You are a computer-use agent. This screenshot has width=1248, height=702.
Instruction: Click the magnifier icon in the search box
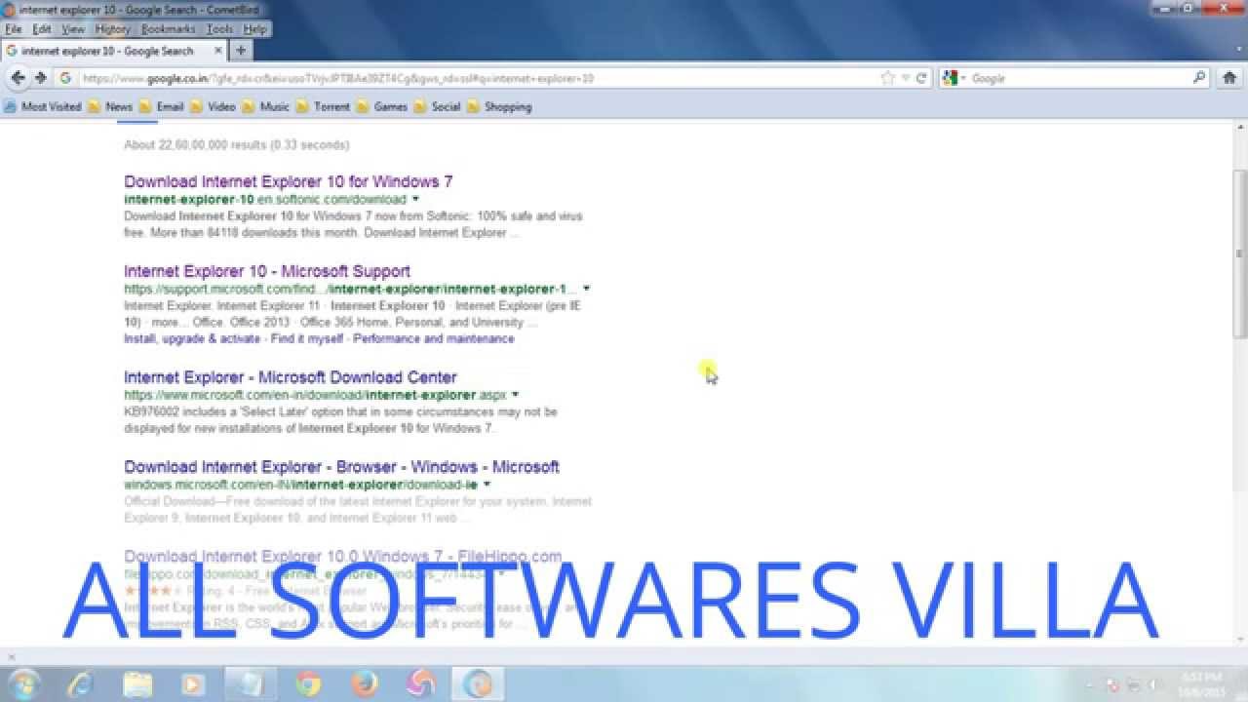tap(1199, 77)
